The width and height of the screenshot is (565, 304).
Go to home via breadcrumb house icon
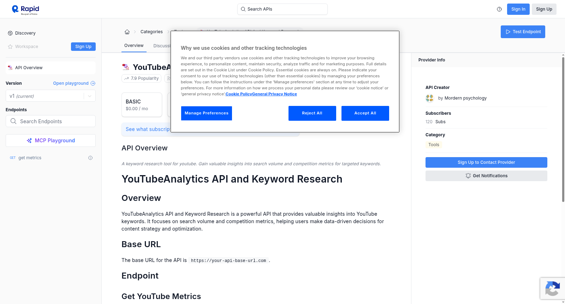click(x=127, y=32)
